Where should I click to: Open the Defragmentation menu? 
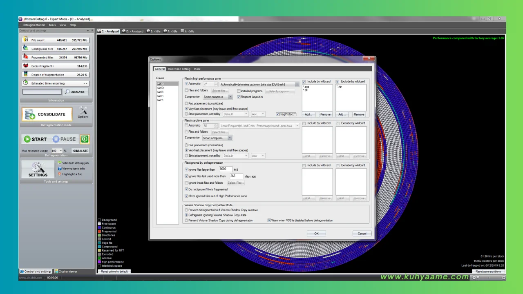coord(34,25)
